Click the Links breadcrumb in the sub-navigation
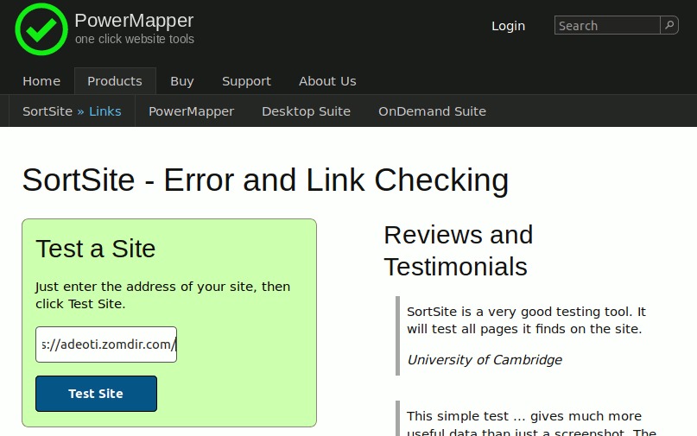The width and height of the screenshot is (697, 436). (x=105, y=111)
